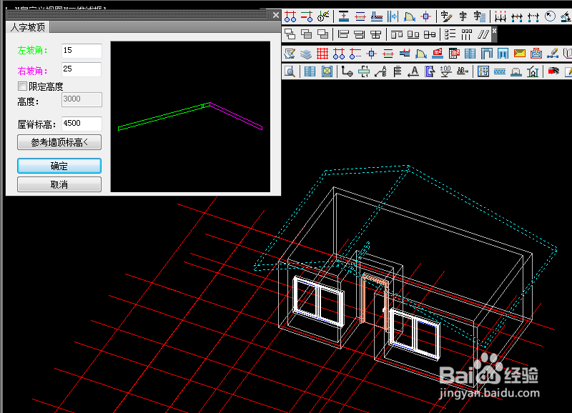572x413 pixels.
Task: Click the leader text underlined A icon
Action: [x=413, y=71]
